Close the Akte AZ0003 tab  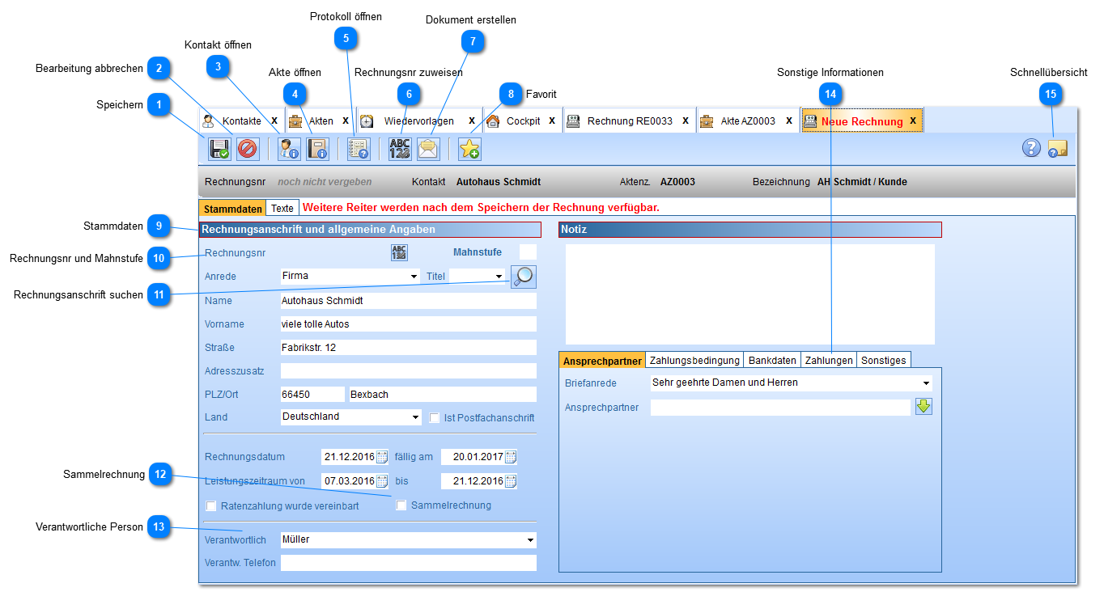click(x=789, y=121)
